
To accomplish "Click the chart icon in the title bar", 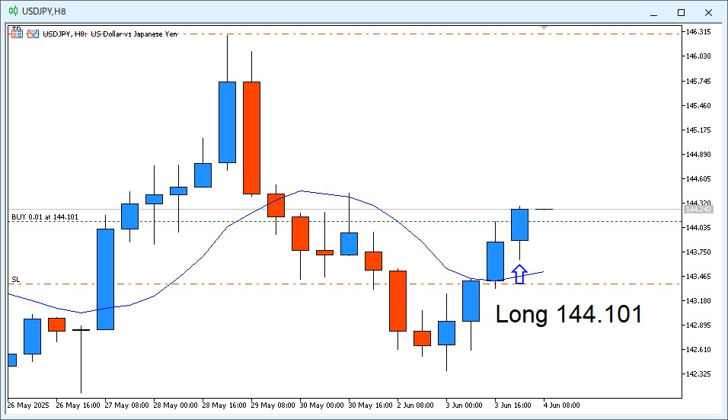I will coord(13,11).
